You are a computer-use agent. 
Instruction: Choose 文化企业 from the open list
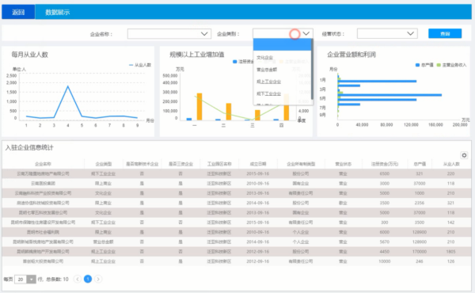pos(264,58)
